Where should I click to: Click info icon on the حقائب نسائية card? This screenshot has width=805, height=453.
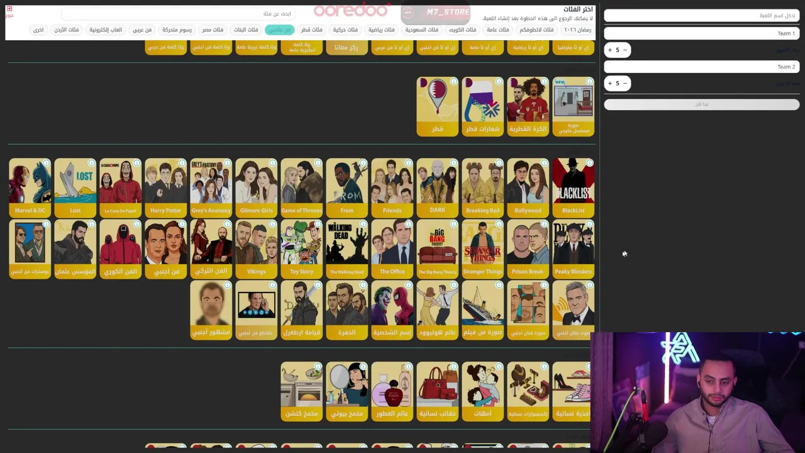453,366
